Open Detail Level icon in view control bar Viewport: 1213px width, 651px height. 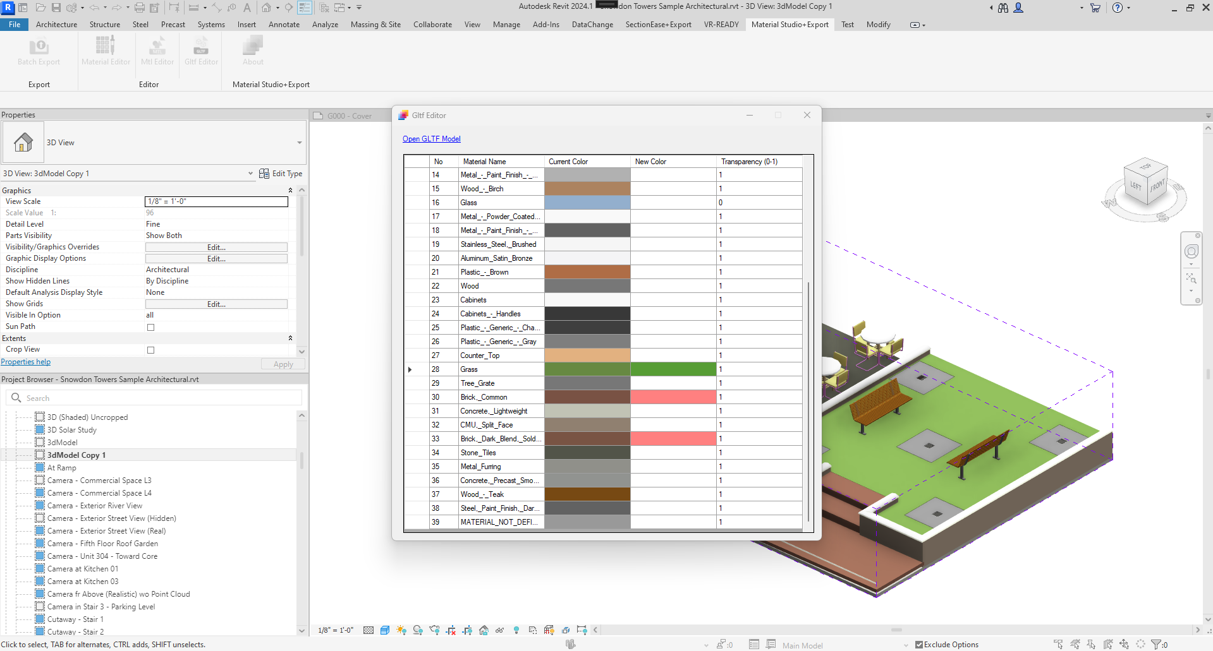click(369, 630)
